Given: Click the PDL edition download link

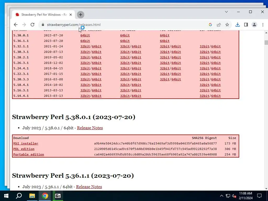Looking at the screenshot, I should coord(24,149).
